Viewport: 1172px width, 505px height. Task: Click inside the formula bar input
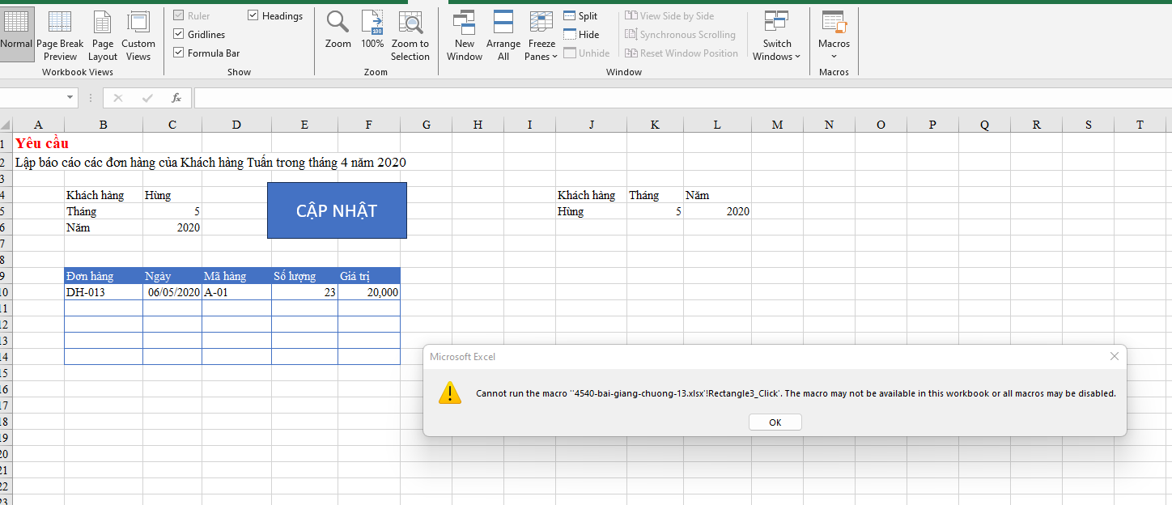point(648,98)
